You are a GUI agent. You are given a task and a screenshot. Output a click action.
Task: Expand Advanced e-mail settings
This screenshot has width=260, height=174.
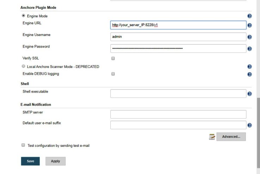(x=231, y=137)
